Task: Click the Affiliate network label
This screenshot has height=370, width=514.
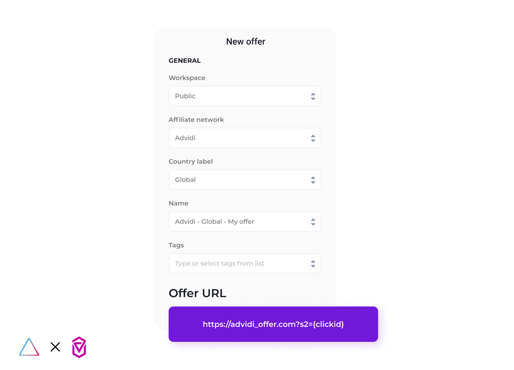Action: 196,120
